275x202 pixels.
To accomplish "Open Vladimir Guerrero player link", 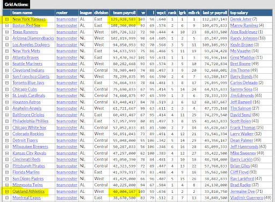I will pos(247,198).
